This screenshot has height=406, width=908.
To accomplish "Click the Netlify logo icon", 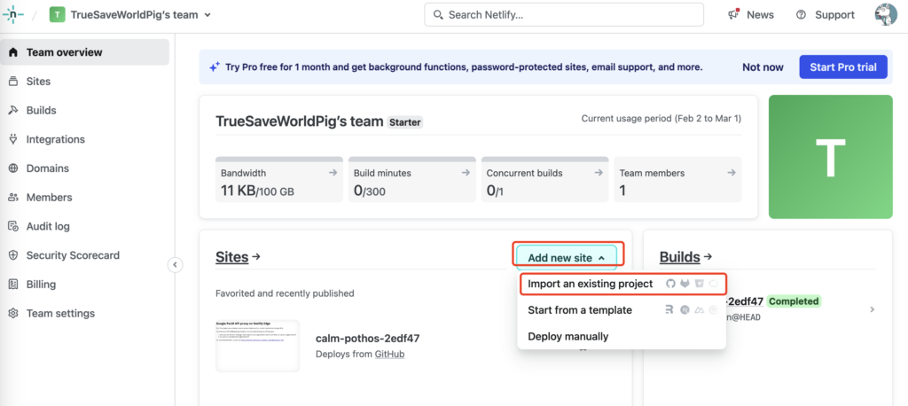I will 14,14.
